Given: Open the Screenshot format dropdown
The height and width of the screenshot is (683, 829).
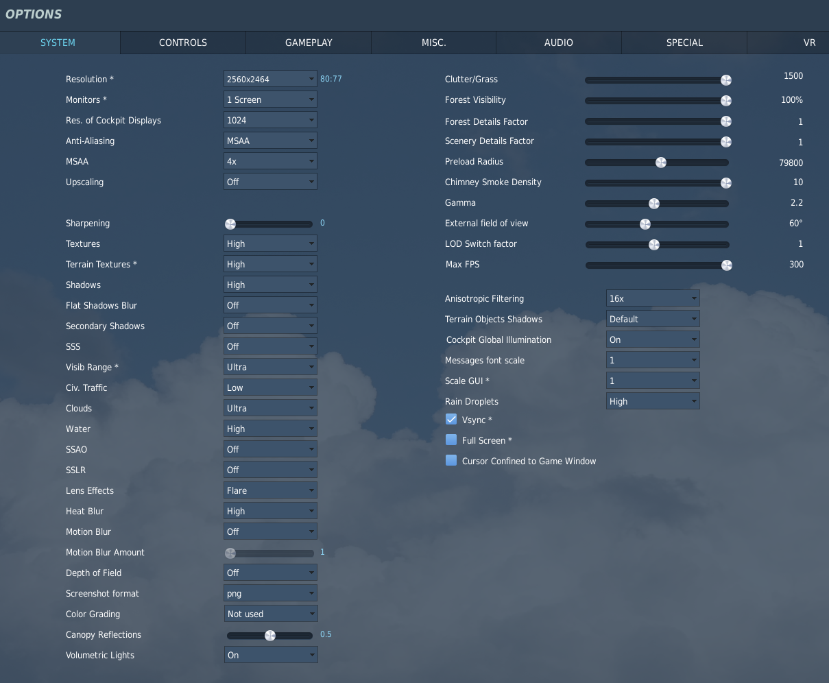Looking at the screenshot, I should 270,593.
